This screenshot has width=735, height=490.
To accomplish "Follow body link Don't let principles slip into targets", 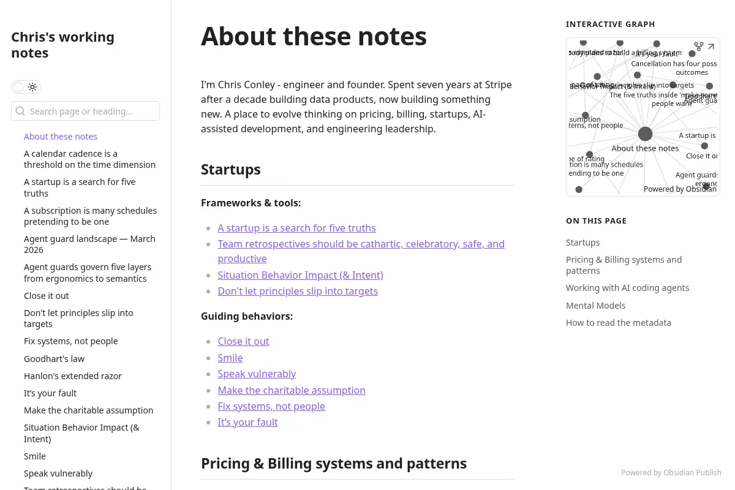I will (298, 291).
